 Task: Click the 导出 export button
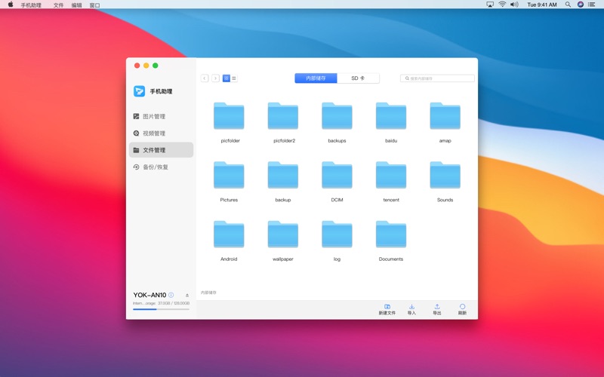click(437, 310)
